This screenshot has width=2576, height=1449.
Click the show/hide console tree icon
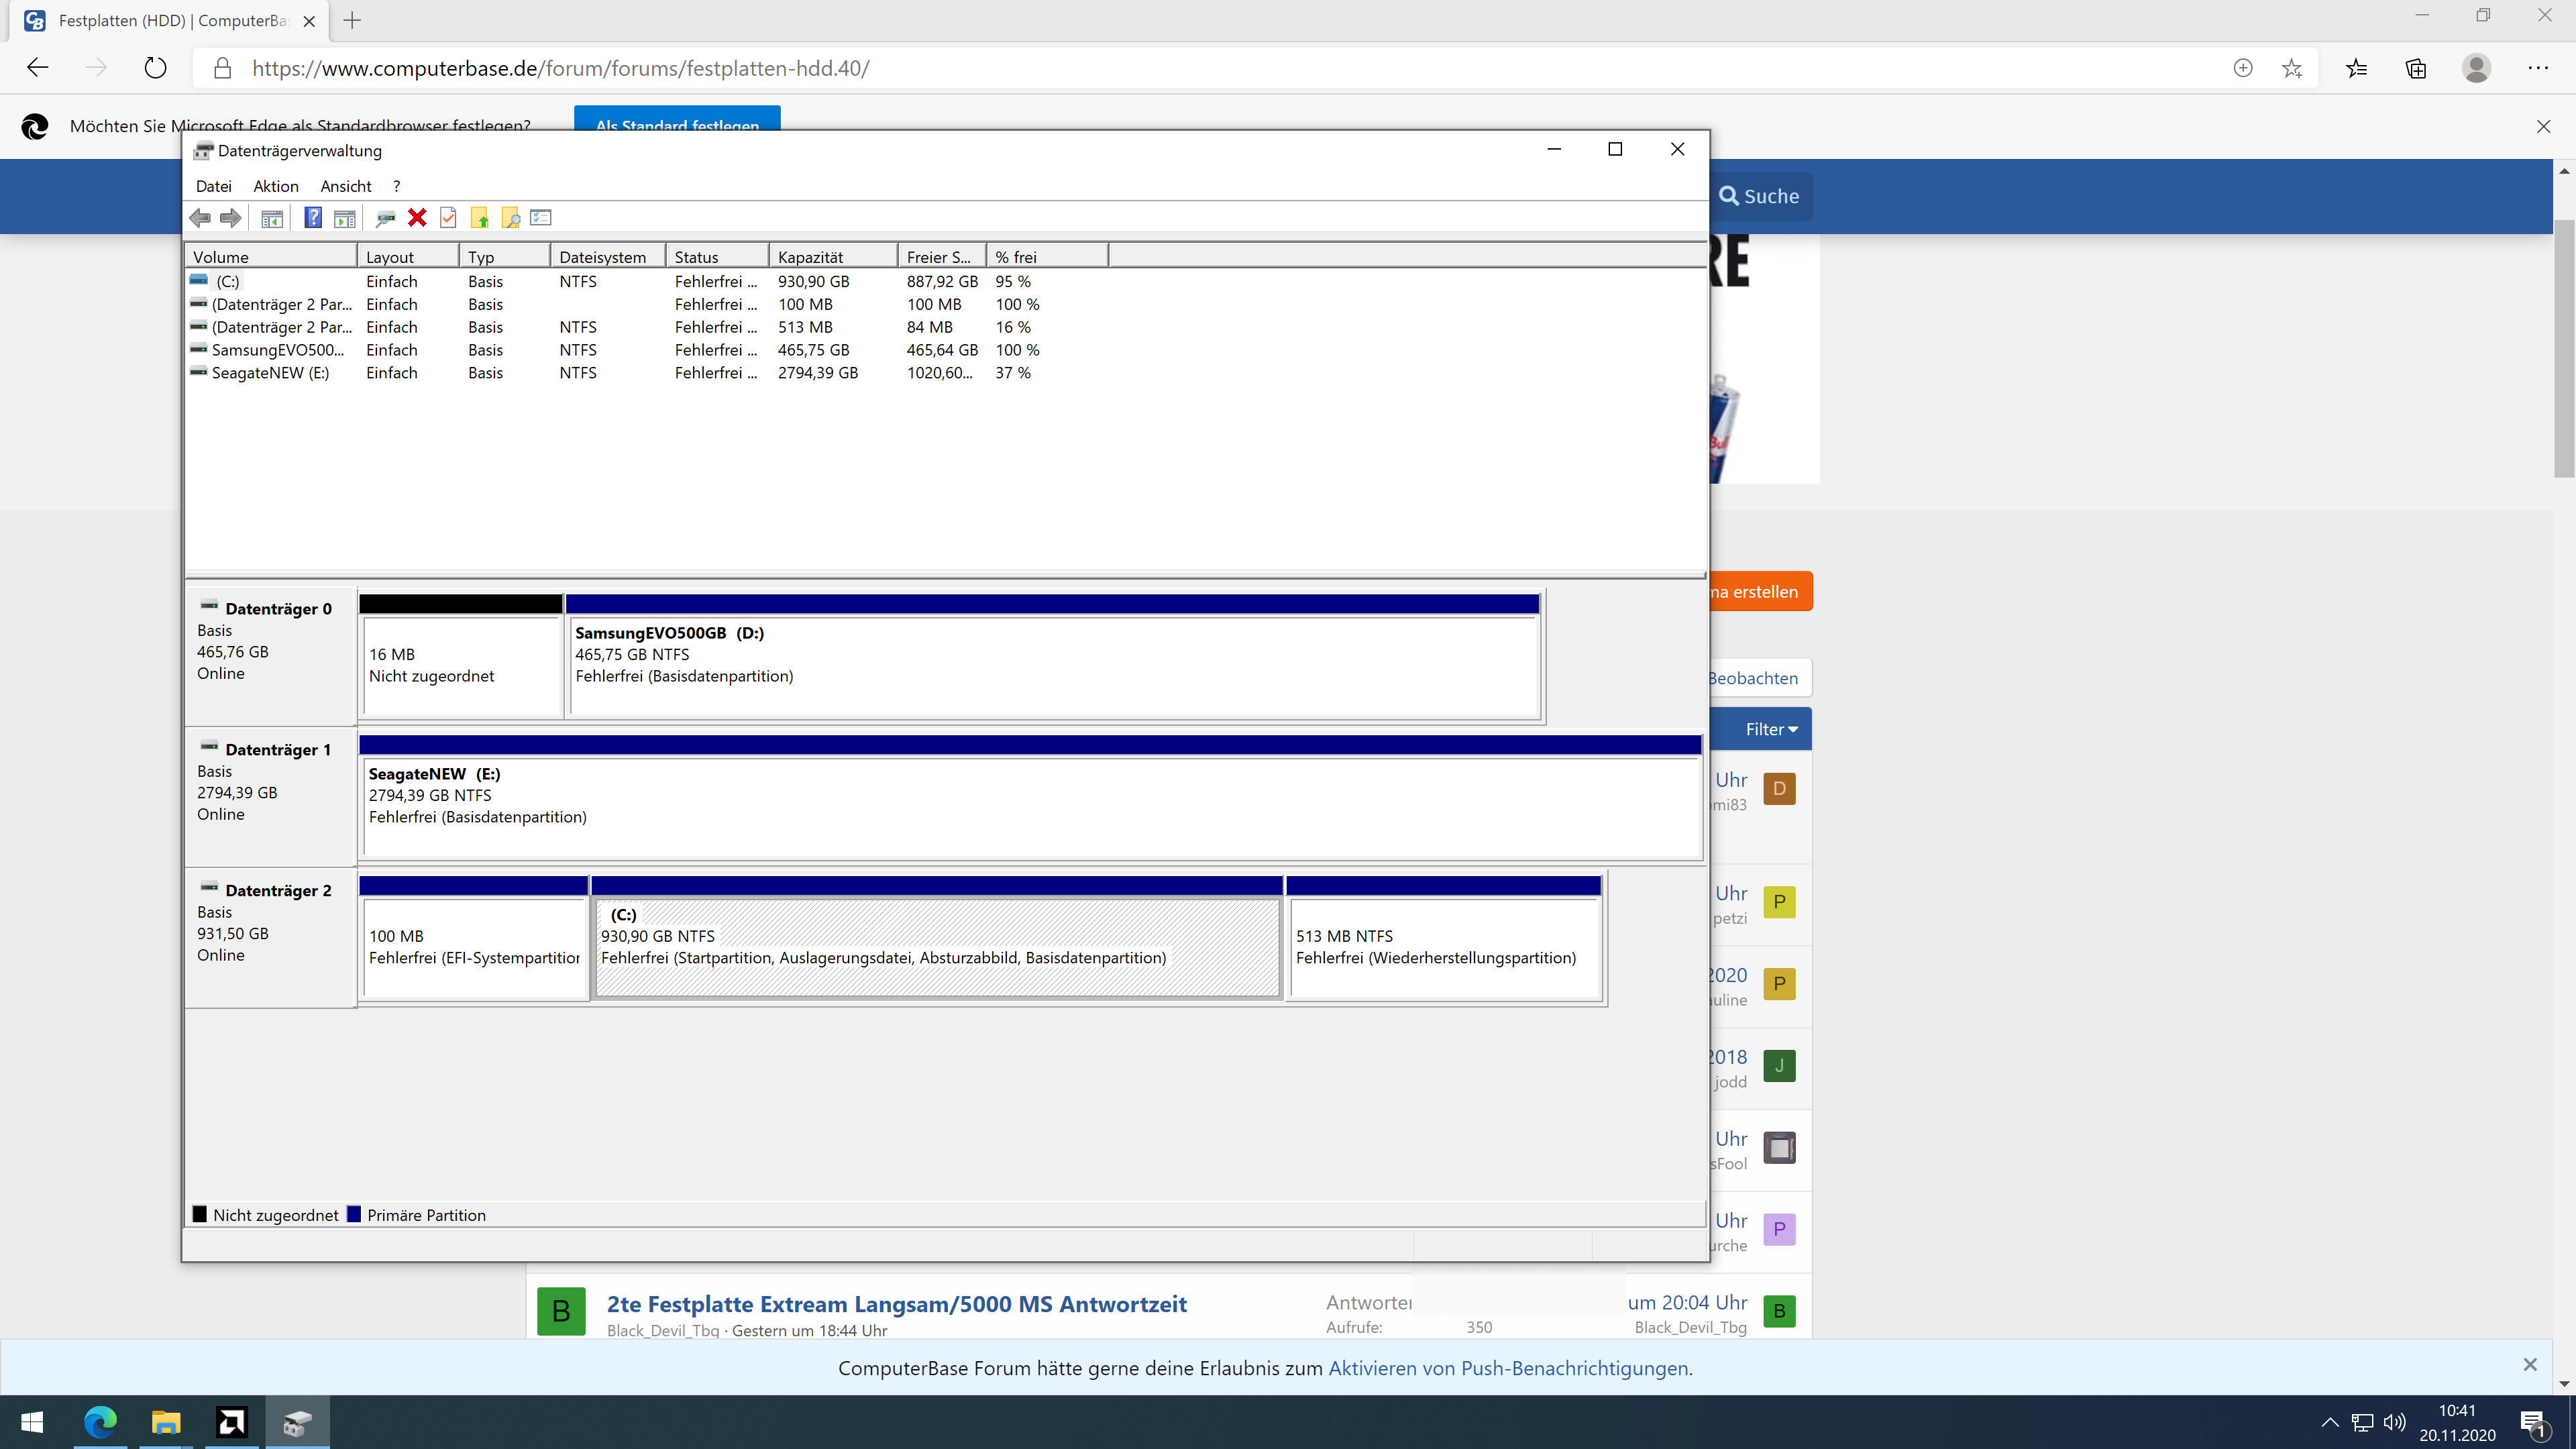click(x=272, y=218)
